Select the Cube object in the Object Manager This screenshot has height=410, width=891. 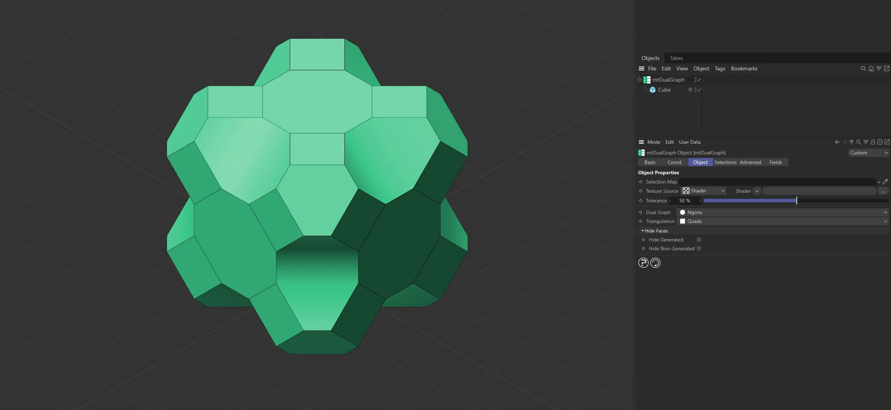(x=665, y=90)
